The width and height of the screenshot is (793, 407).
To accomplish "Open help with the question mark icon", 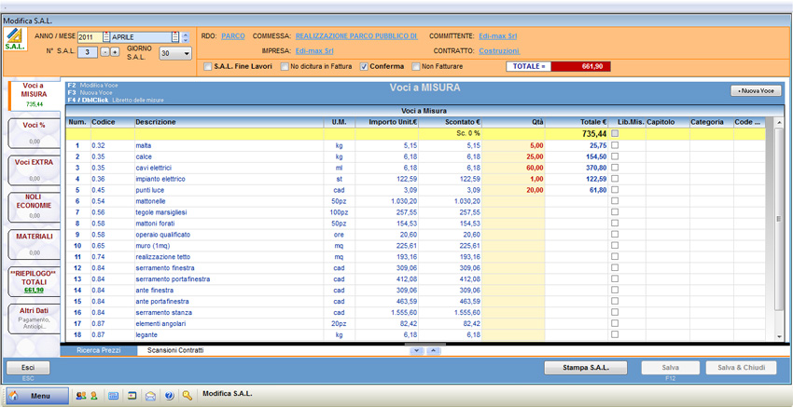I will 169,396.
